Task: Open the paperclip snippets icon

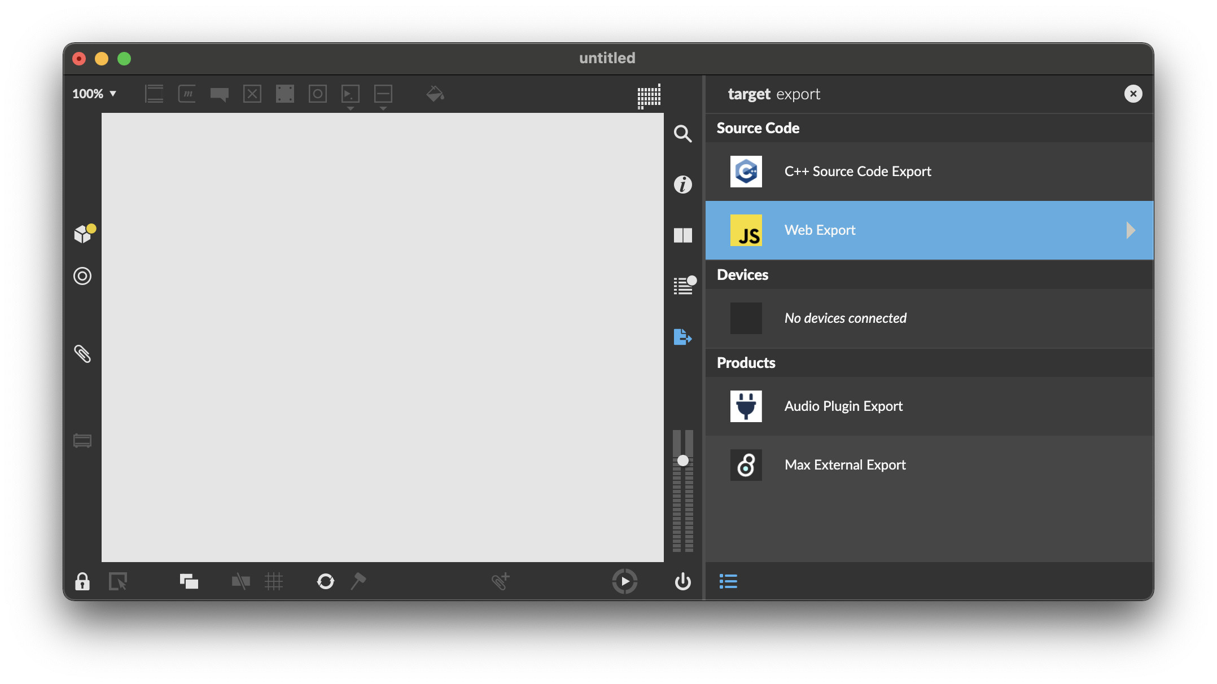Action: (82, 354)
